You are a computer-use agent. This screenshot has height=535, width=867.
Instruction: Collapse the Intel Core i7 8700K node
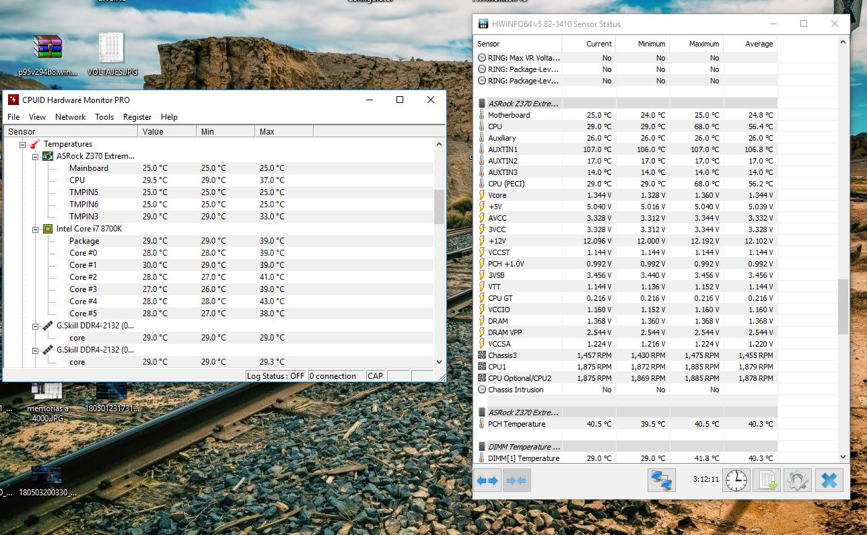tap(35, 229)
